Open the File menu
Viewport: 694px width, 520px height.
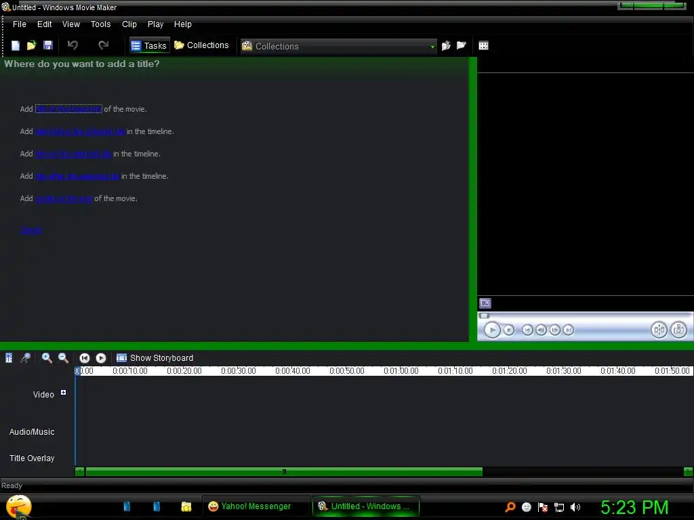click(20, 24)
